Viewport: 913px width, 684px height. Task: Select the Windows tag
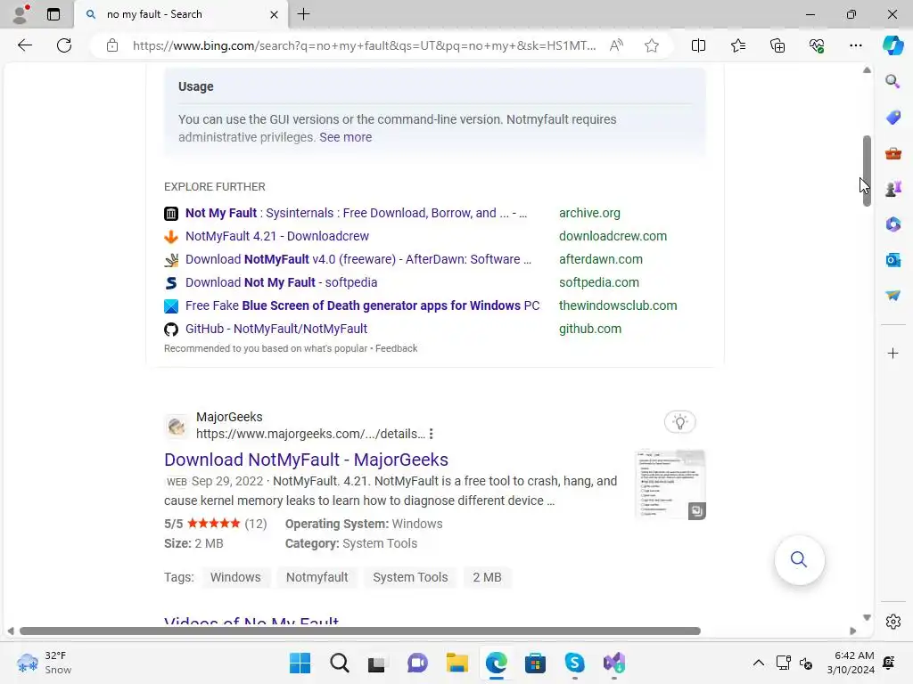click(x=235, y=577)
